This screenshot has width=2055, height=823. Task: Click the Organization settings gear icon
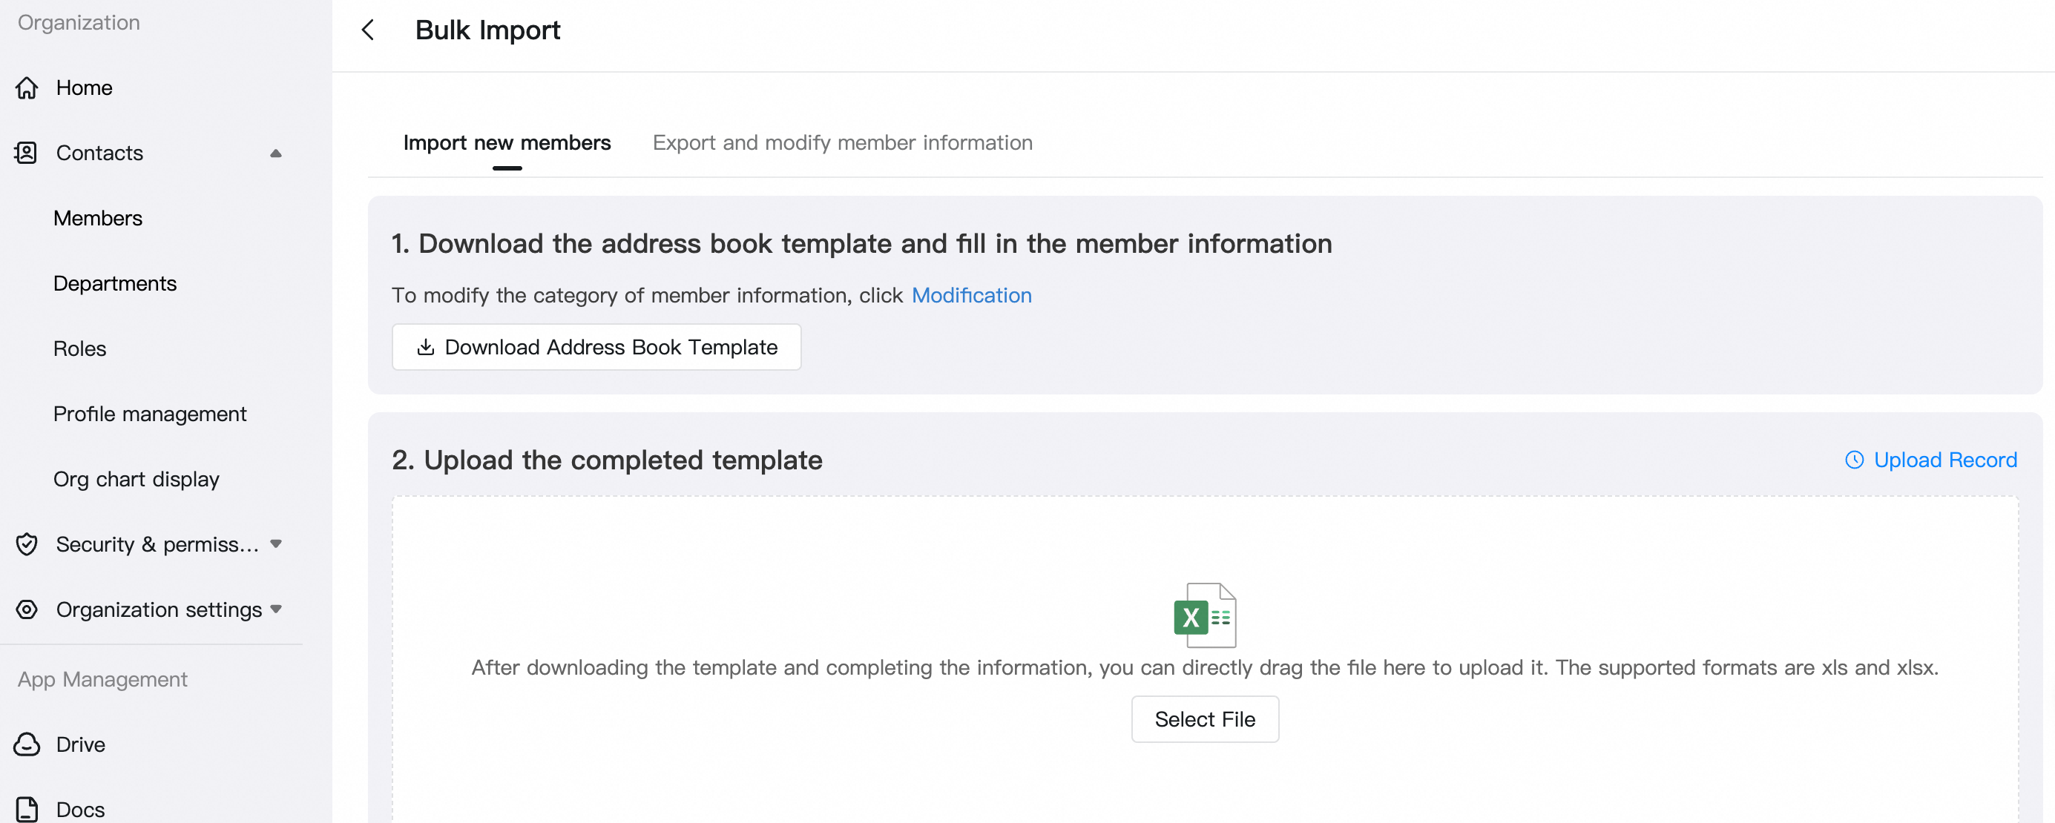click(x=27, y=609)
